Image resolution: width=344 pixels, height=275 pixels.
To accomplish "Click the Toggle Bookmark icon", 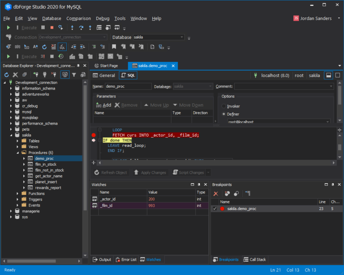I will [x=114, y=47].
